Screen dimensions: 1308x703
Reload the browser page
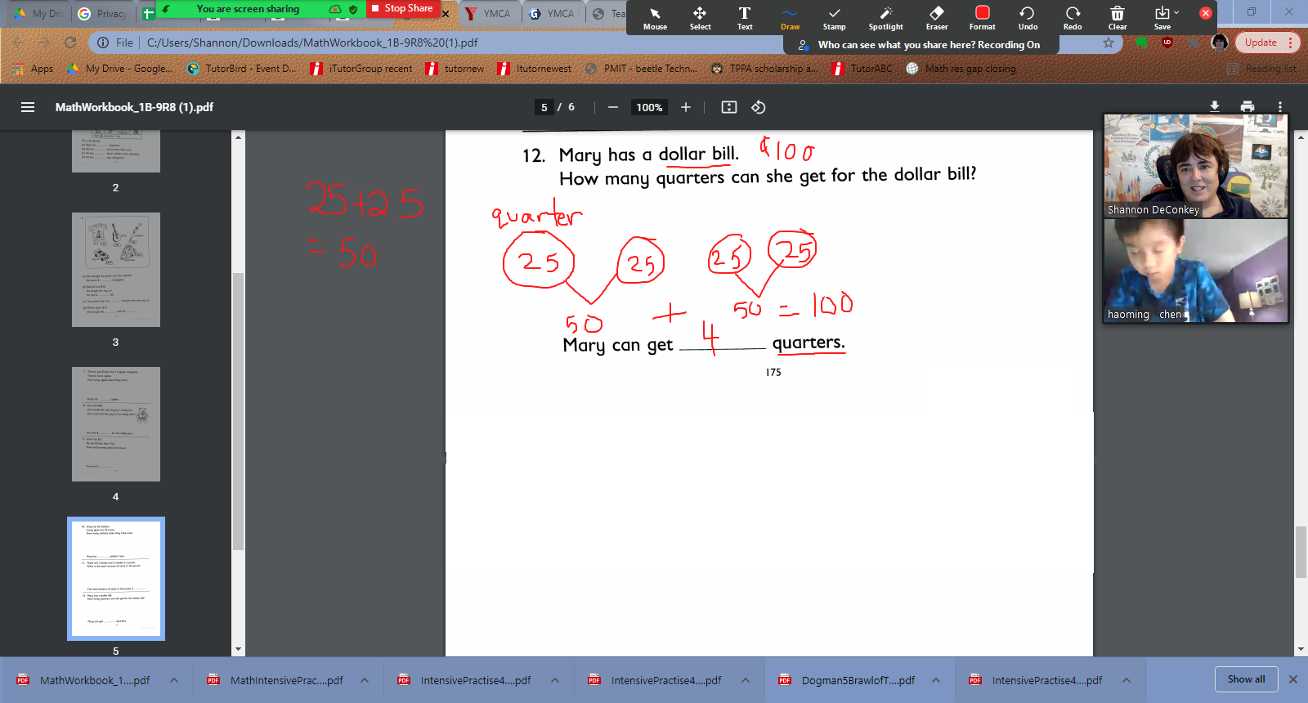pyautogui.click(x=70, y=43)
